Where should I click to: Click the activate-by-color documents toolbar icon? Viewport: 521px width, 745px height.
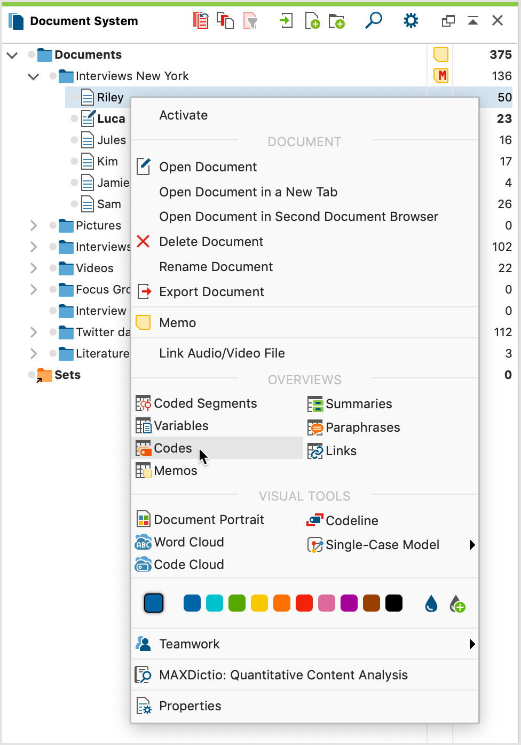pyautogui.click(x=225, y=21)
